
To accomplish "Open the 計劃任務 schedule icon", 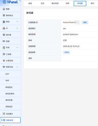I will click(x=4, y=60).
